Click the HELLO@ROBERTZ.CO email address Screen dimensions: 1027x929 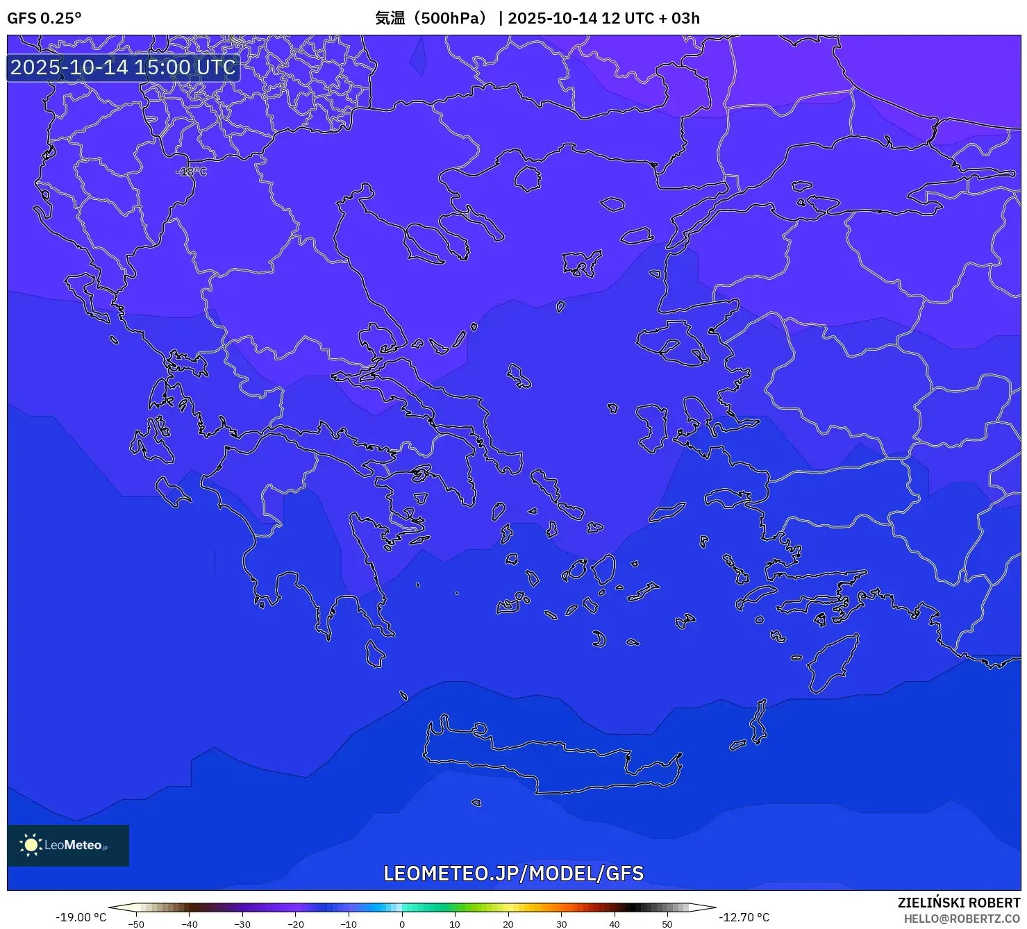[961, 919]
